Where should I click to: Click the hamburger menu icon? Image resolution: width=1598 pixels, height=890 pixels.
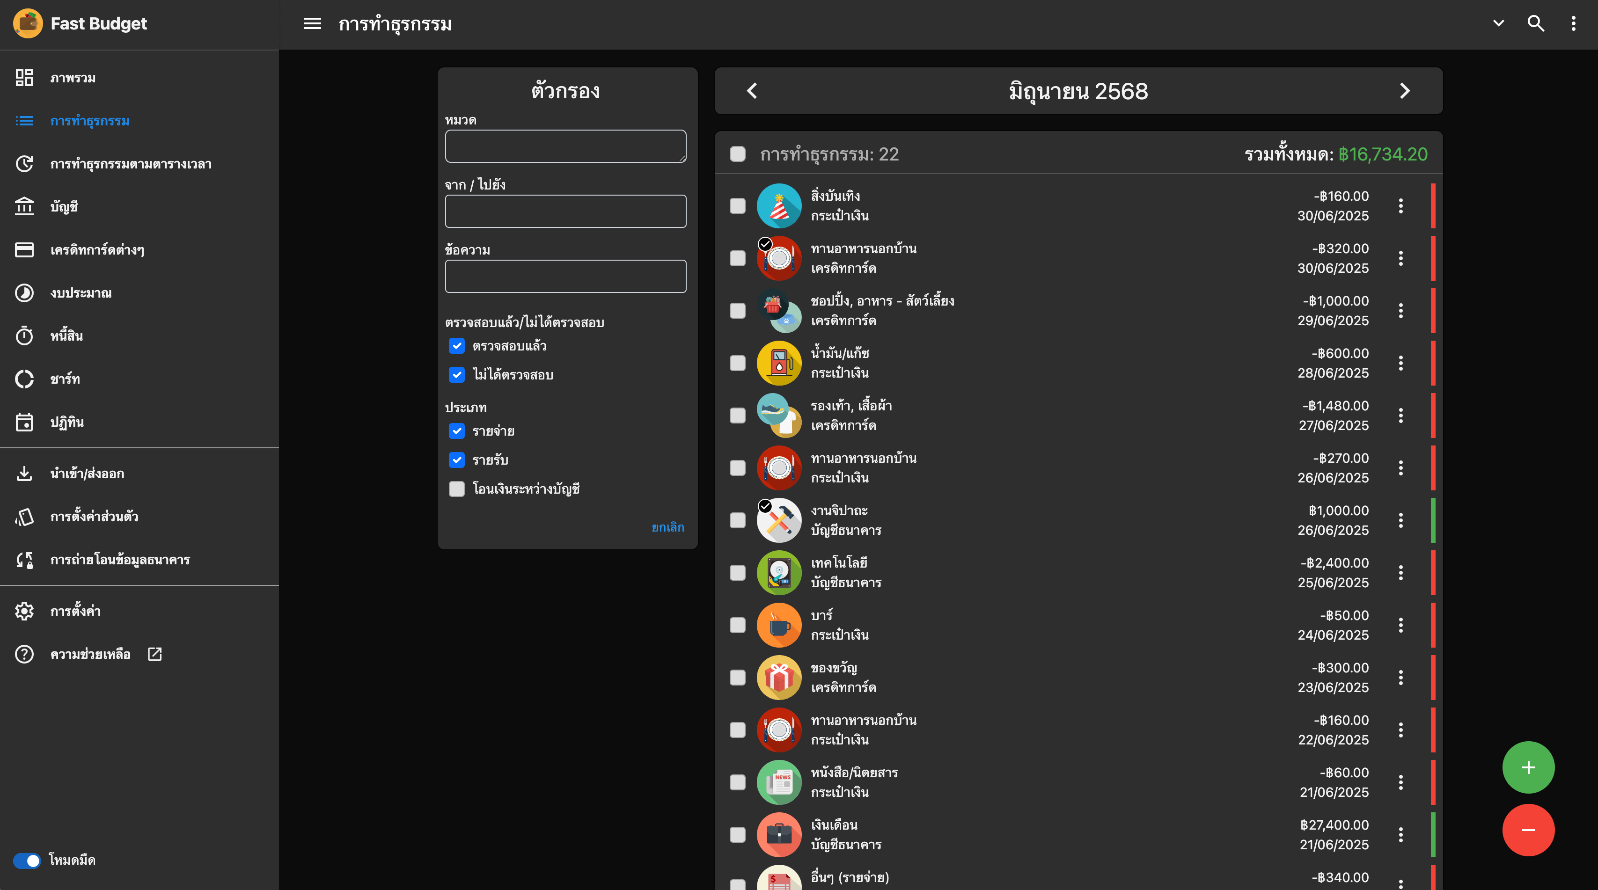point(312,23)
